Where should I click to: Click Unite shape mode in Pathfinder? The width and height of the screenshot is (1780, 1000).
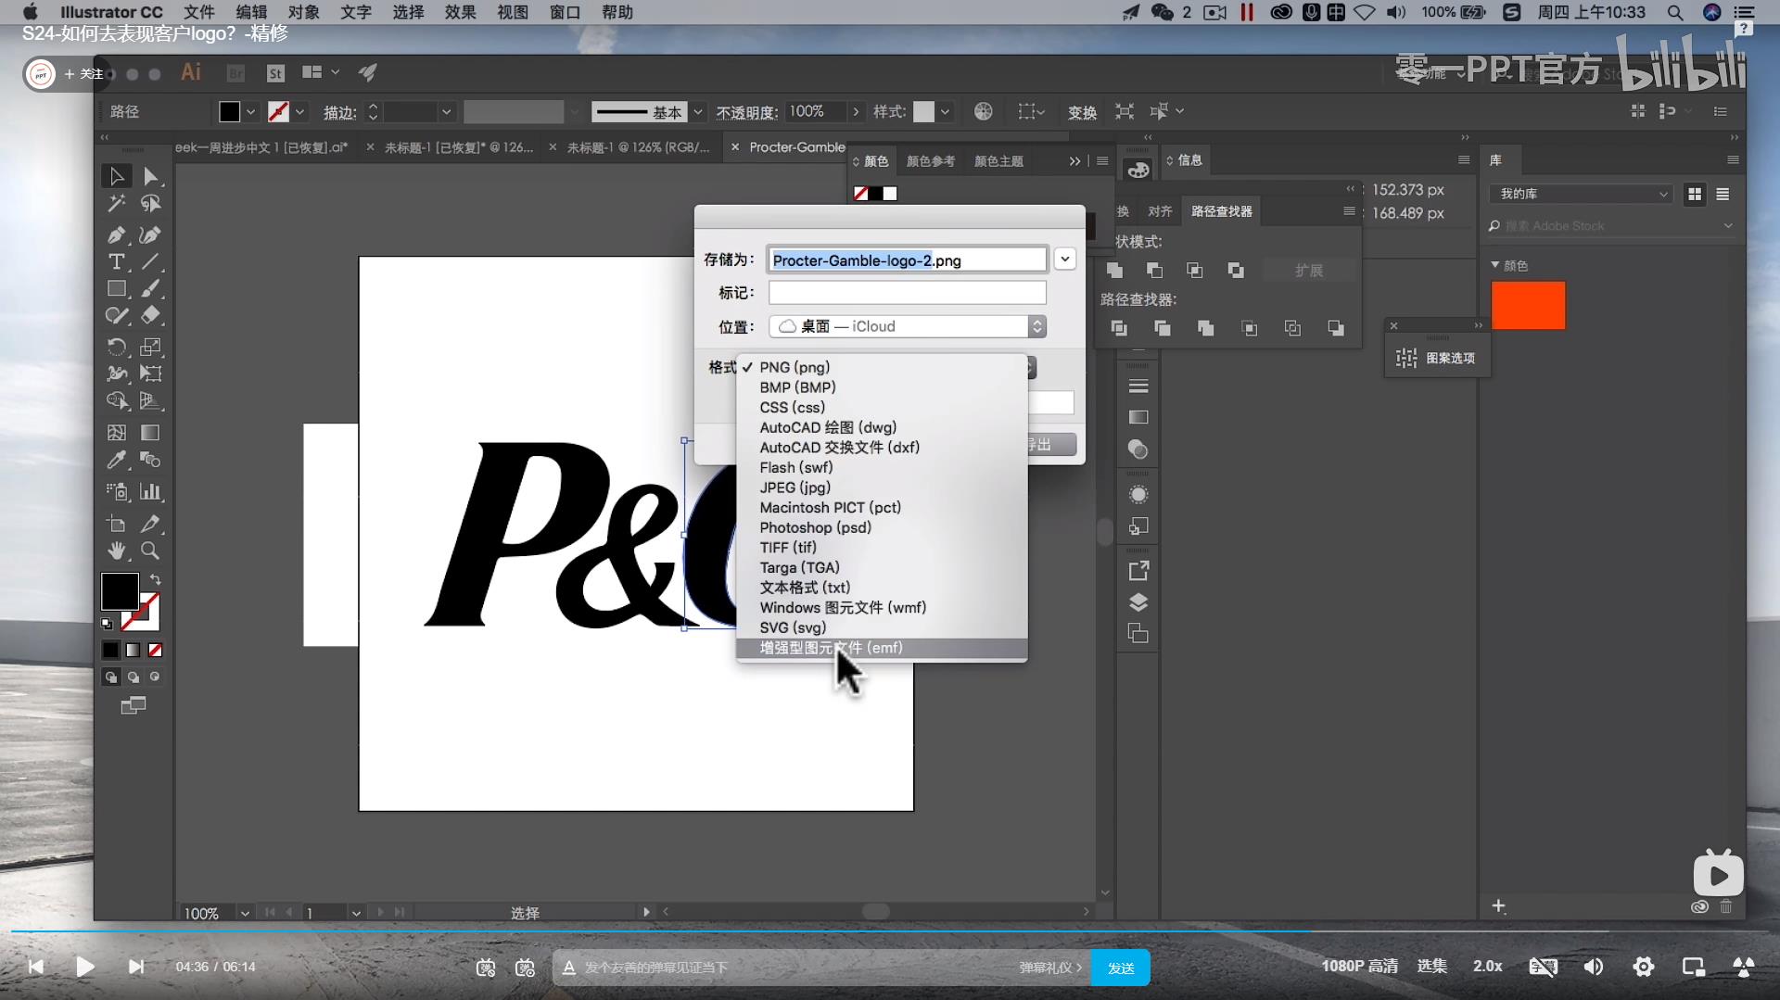(x=1115, y=271)
